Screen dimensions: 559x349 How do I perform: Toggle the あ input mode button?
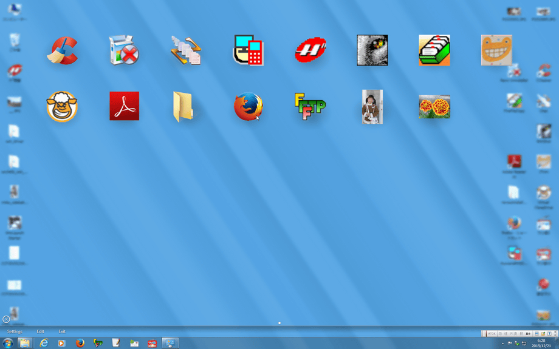pos(501,334)
